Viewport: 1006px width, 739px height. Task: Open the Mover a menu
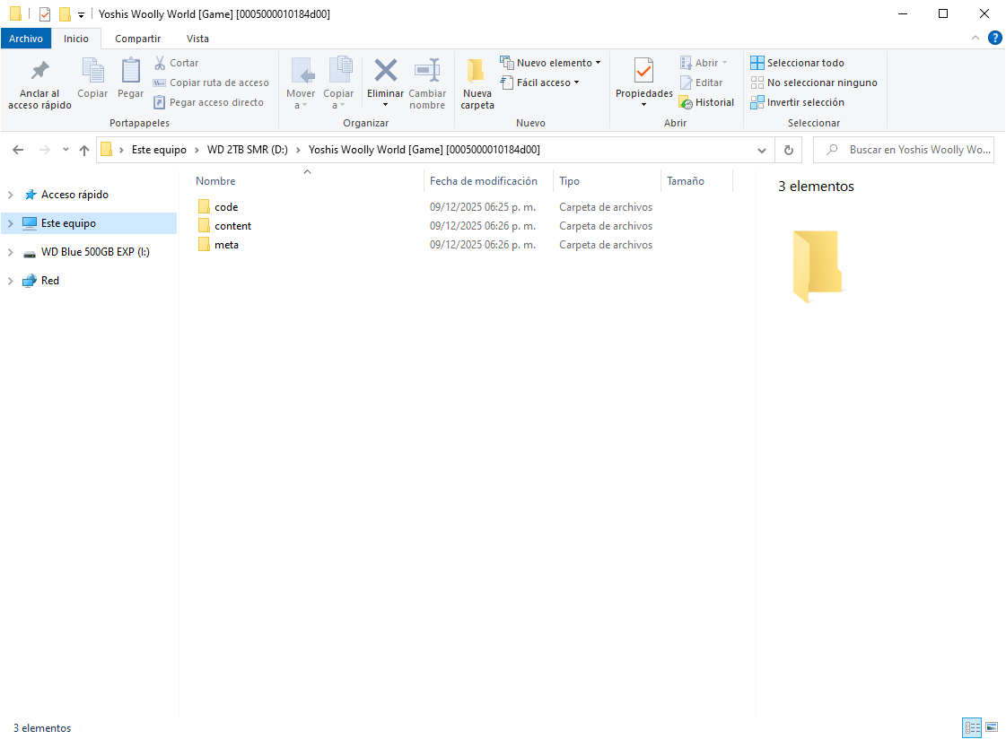click(301, 84)
